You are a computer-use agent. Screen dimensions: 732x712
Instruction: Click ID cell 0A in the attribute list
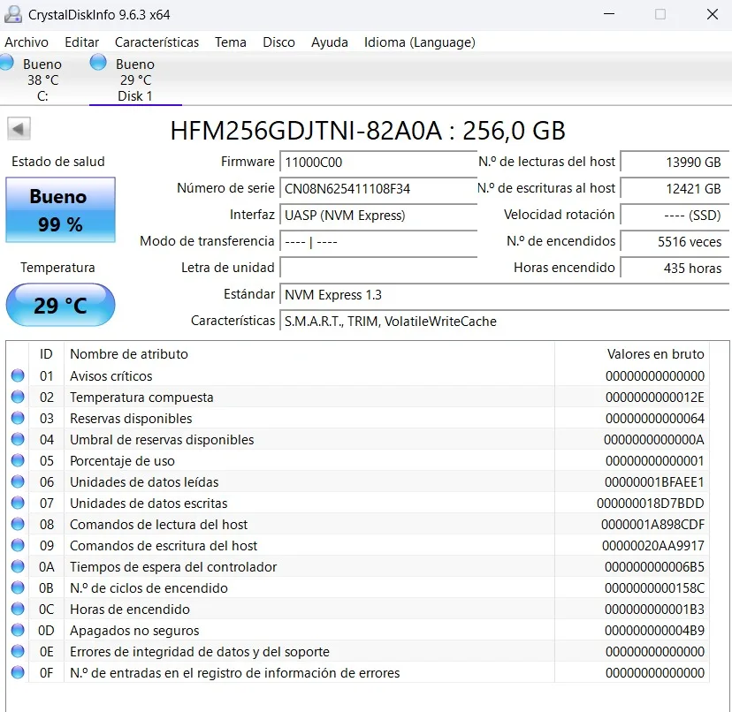(46, 567)
